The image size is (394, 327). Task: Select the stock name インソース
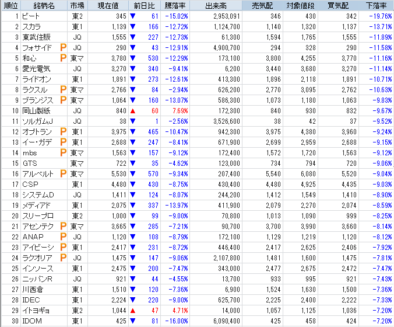pos(38,269)
